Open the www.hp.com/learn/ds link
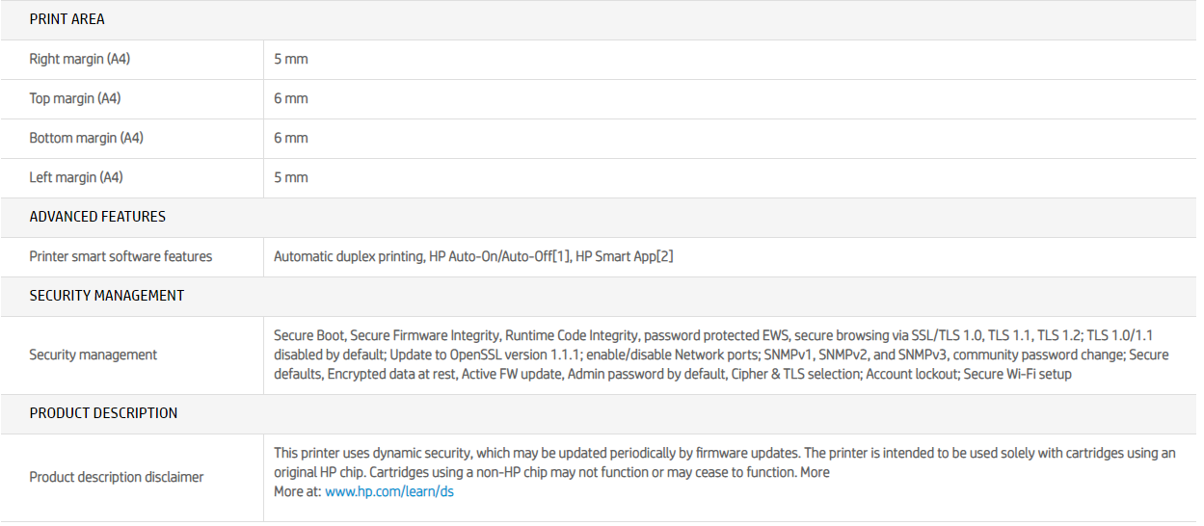 tap(389, 491)
